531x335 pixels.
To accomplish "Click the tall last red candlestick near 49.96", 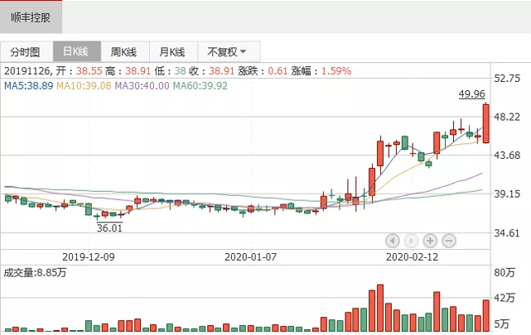I will pos(486,123).
